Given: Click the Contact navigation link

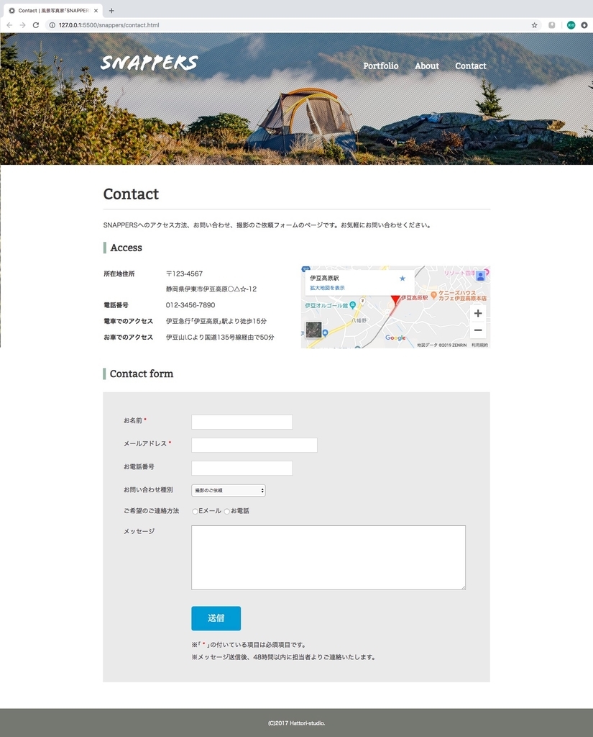Looking at the screenshot, I should 471,65.
